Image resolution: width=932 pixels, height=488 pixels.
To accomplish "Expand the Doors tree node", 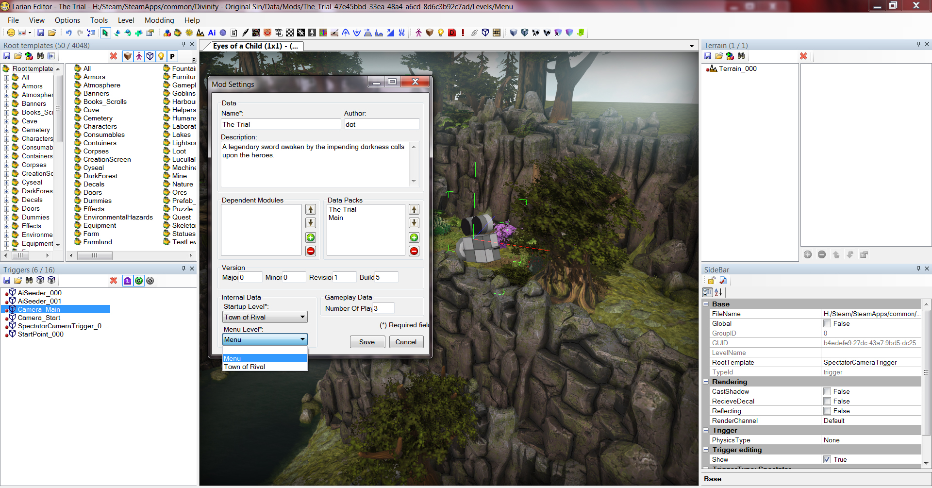I will (x=7, y=209).
